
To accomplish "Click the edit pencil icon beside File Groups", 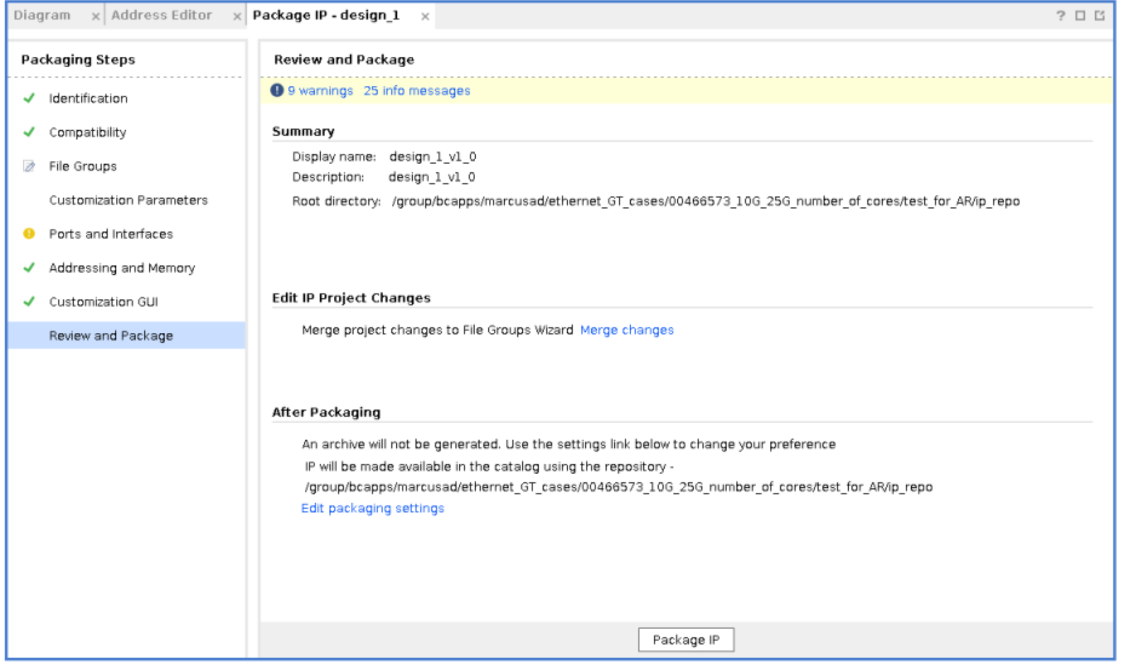I will 29,167.
